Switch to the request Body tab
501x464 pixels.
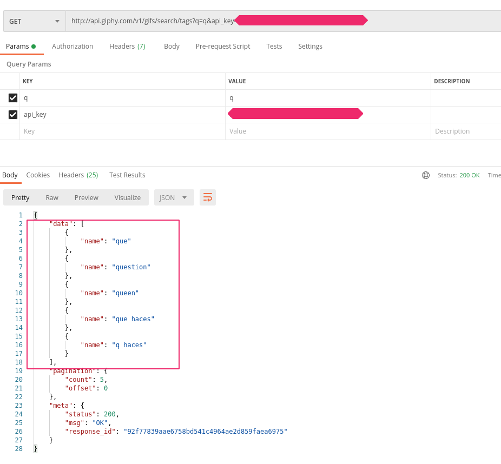point(172,47)
